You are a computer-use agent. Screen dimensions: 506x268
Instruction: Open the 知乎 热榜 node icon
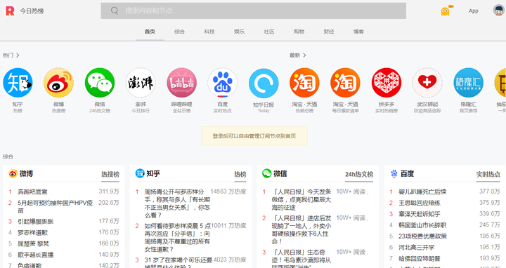click(18, 83)
